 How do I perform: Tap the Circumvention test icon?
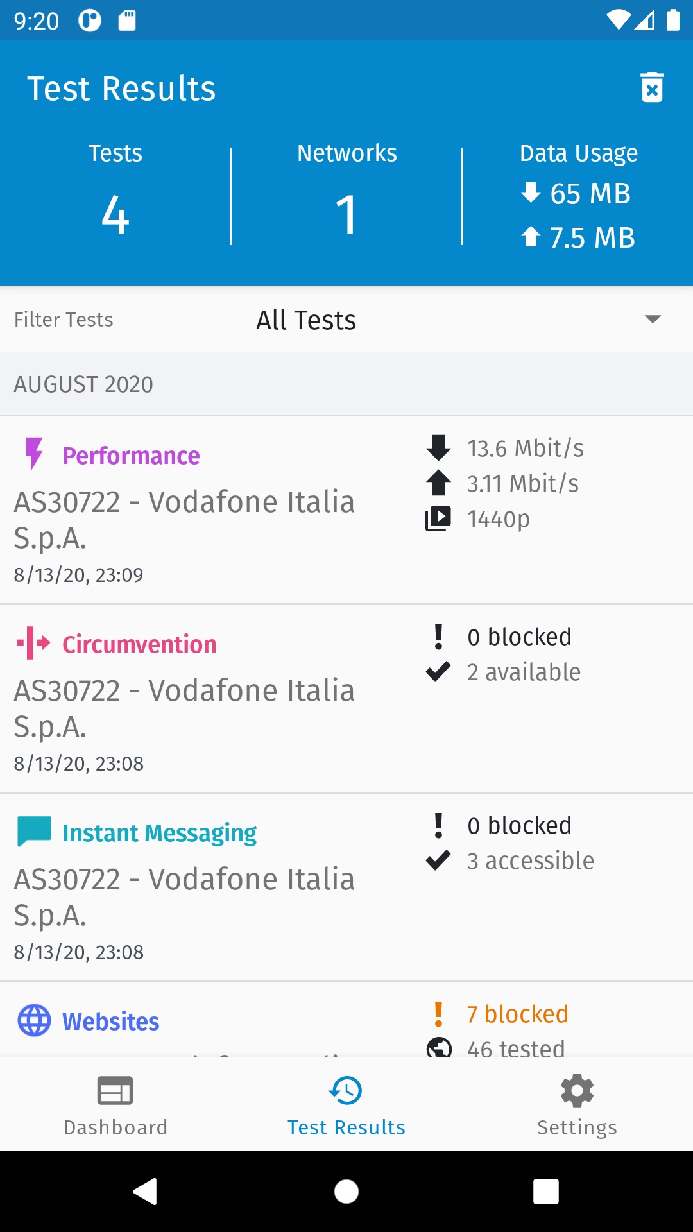pos(33,643)
